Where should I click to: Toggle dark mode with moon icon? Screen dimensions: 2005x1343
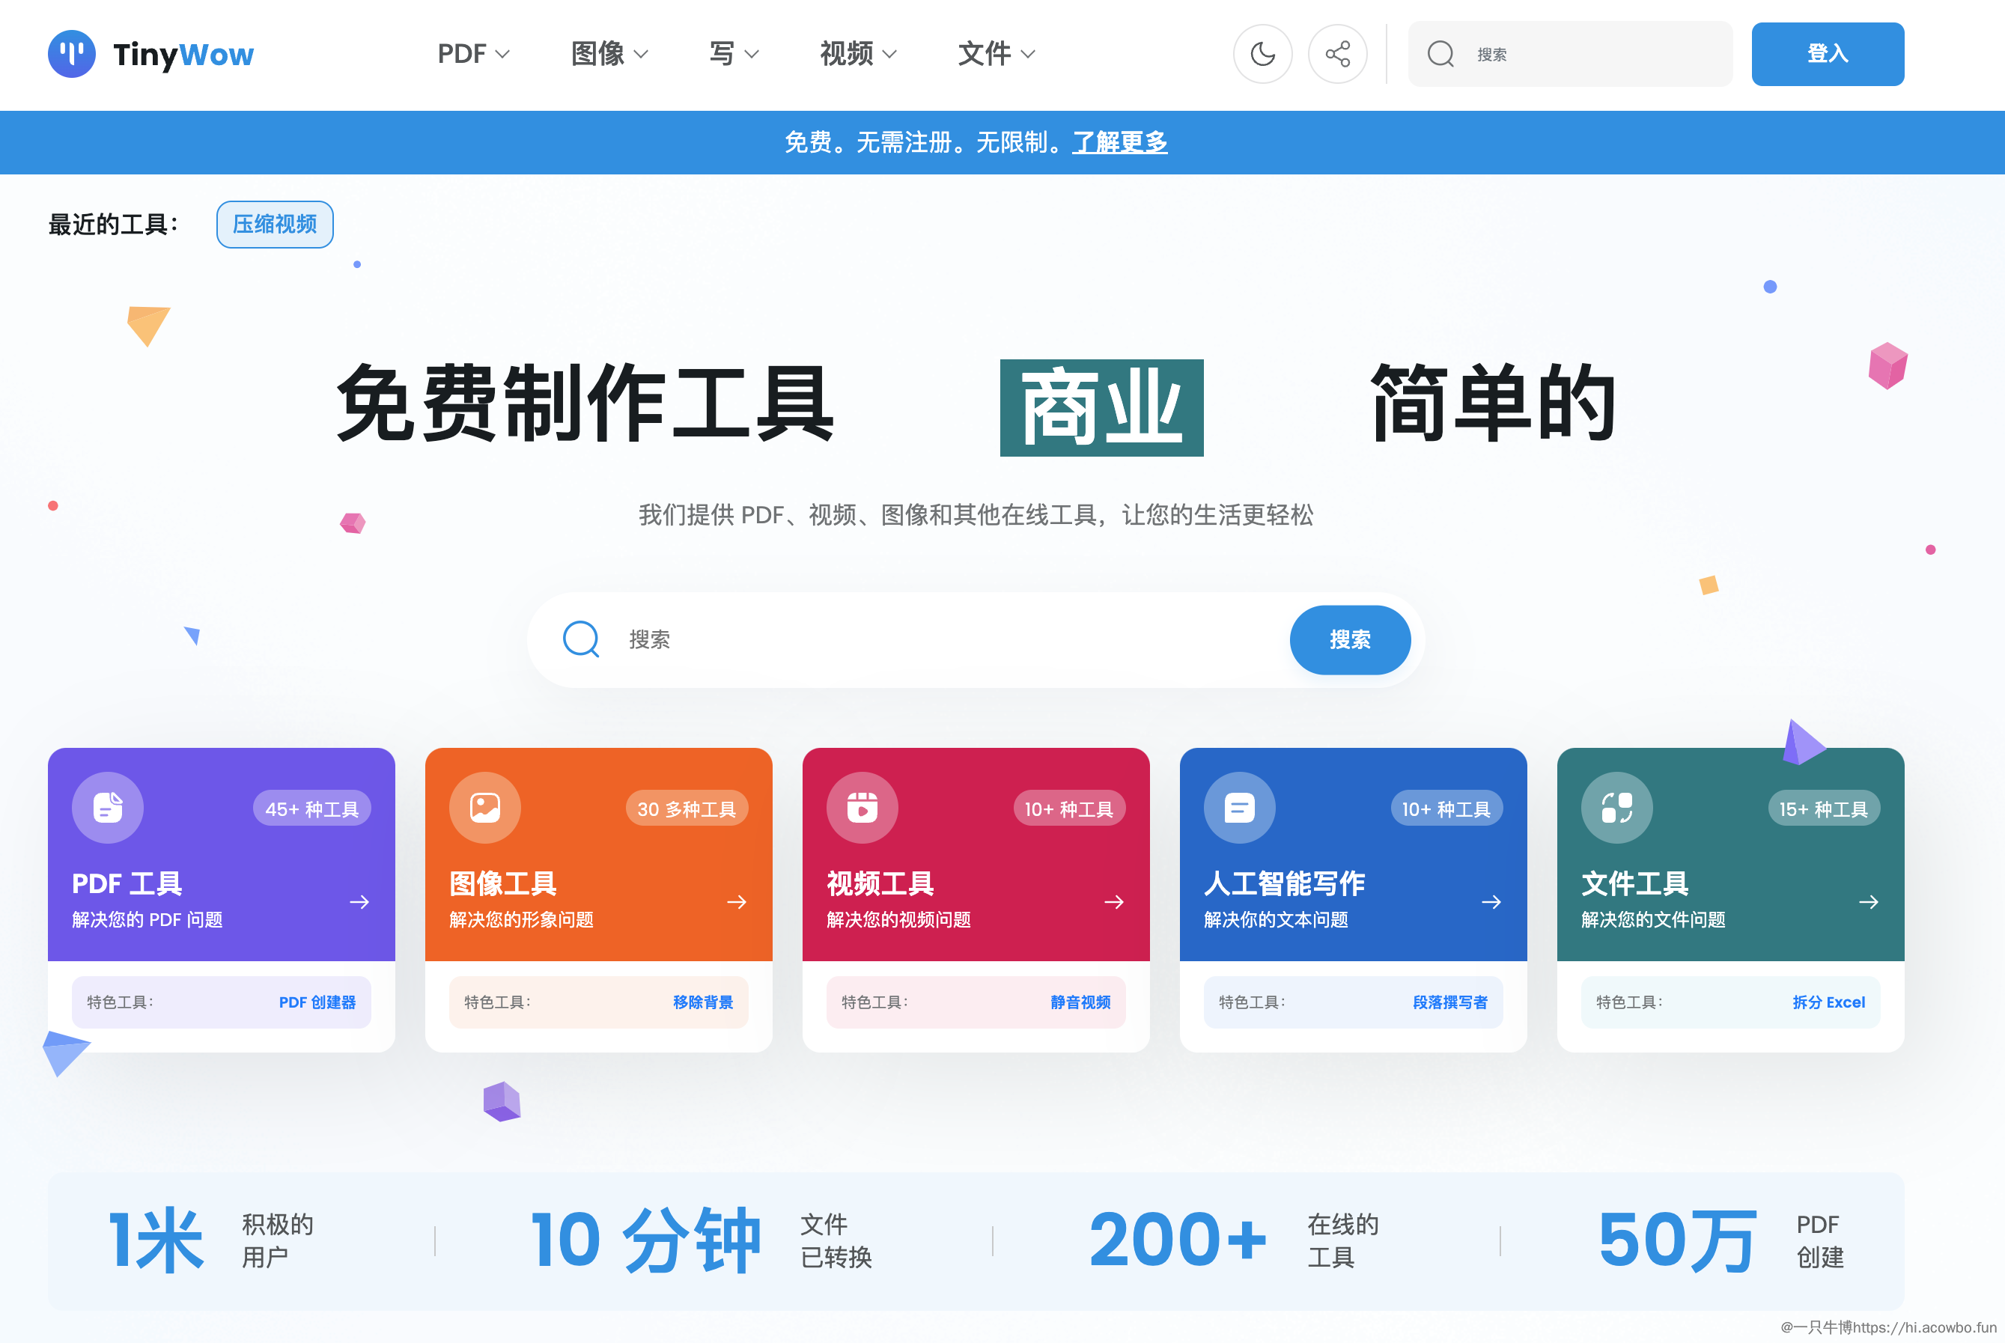click(x=1262, y=54)
